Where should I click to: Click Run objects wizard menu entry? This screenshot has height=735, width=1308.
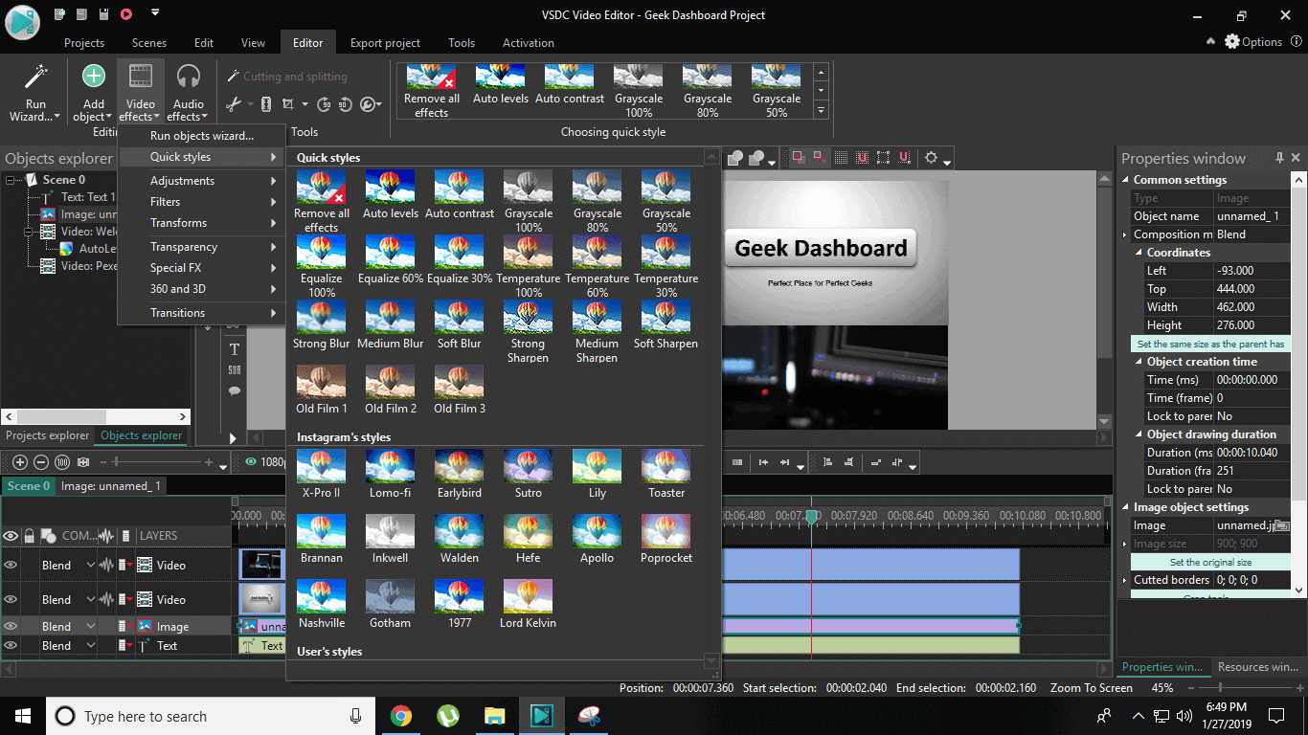pos(202,136)
